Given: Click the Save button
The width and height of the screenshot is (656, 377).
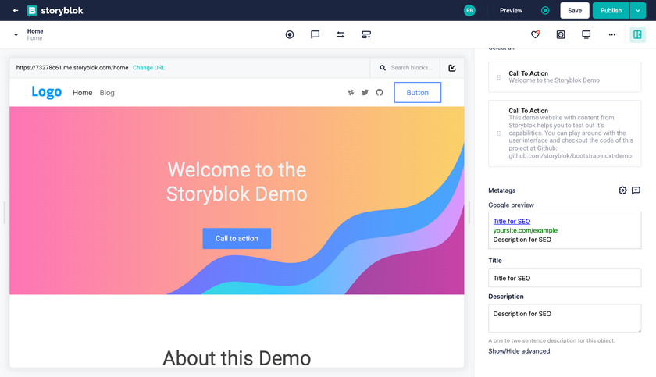Looking at the screenshot, I should (x=575, y=10).
